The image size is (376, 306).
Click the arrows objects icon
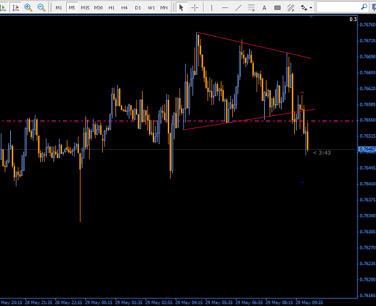304,8
